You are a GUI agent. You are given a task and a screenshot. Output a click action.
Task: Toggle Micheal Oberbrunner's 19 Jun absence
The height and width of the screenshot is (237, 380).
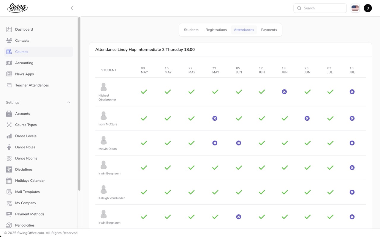tap(284, 92)
